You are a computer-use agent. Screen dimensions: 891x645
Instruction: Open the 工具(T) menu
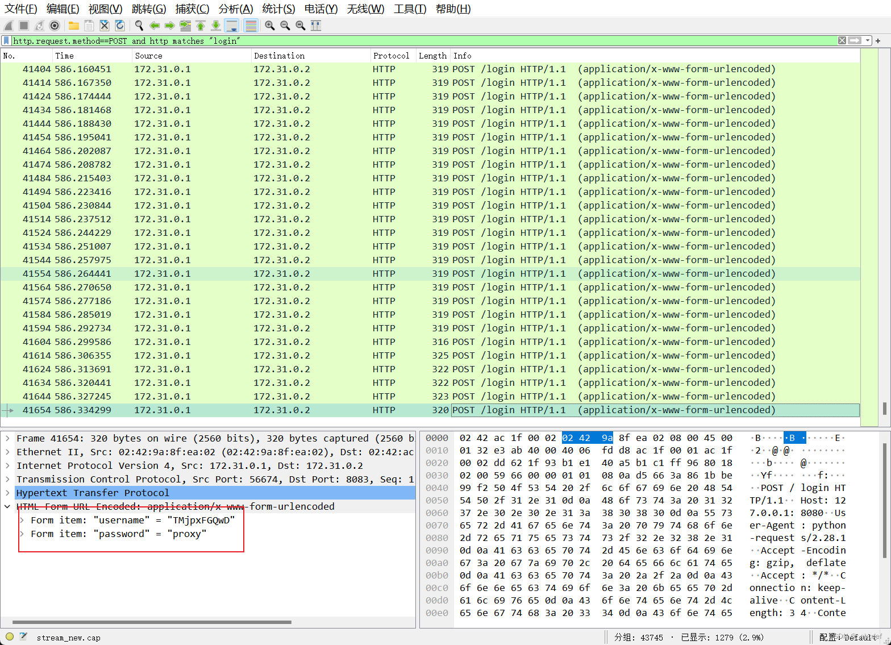(x=410, y=9)
